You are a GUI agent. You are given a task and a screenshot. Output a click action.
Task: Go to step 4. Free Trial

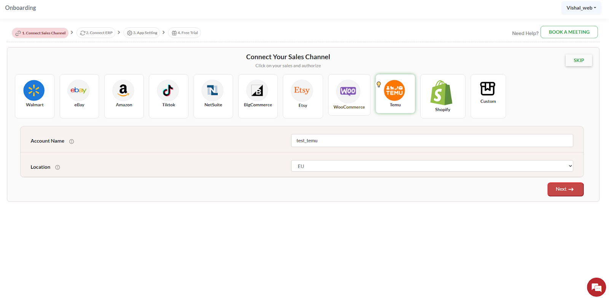185,33
